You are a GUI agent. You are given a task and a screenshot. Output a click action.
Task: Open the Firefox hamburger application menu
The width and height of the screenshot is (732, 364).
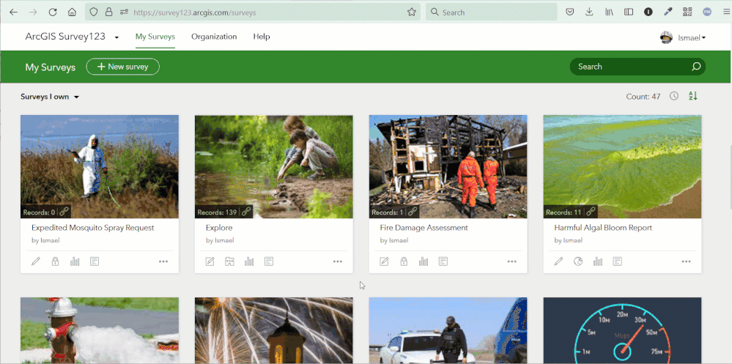coord(726,12)
